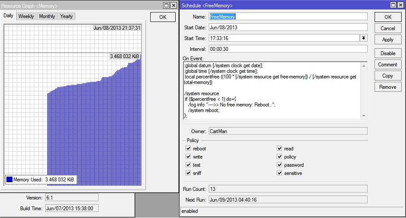
Task: Toggle the read policy checkbox
Action: 279,148
